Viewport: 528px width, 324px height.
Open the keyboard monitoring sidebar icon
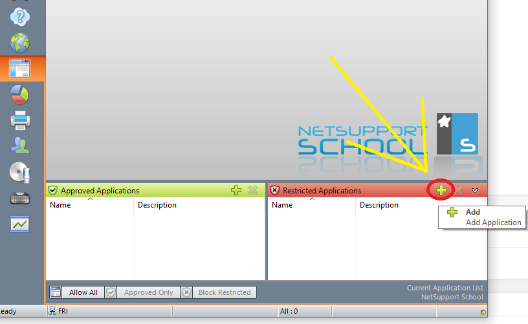tap(20, 198)
